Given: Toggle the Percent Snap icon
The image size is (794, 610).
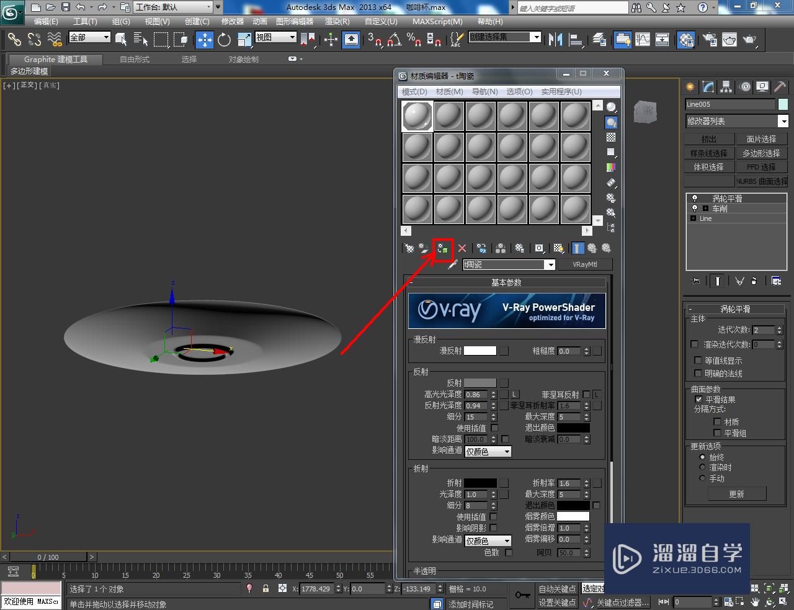Looking at the screenshot, I should click(414, 40).
